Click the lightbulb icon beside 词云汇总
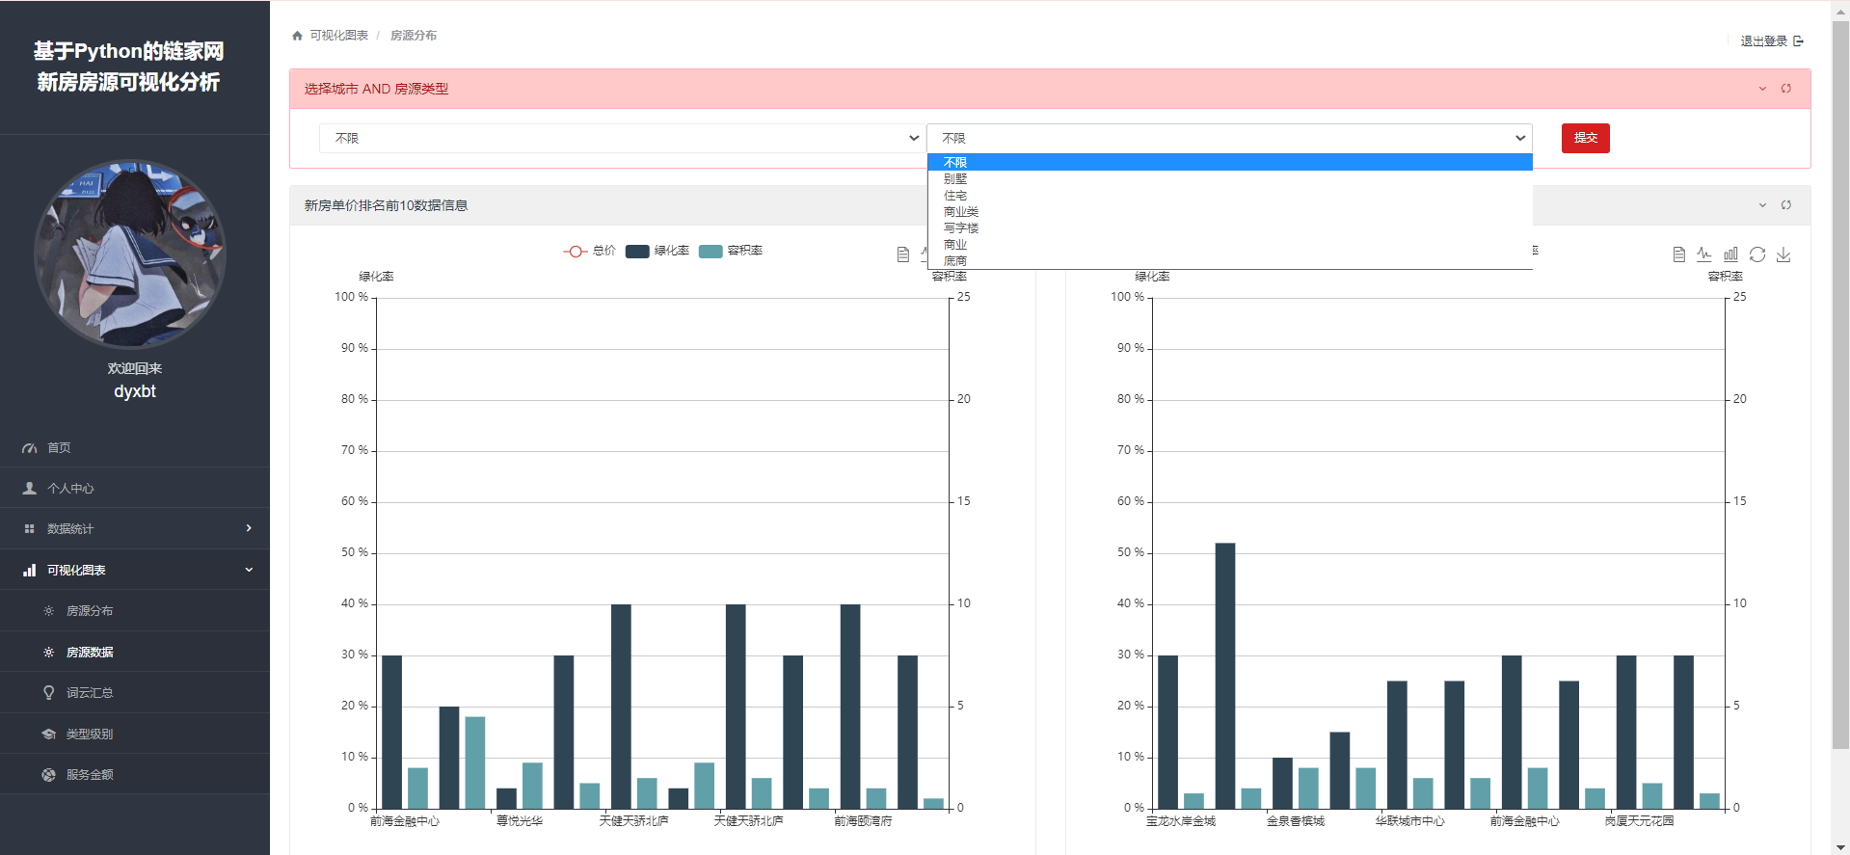The width and height of the screenshot is (1850, 855). pyautogui.click(x=49, y=693)
